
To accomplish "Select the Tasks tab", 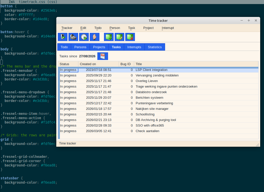I will [116, 47].
